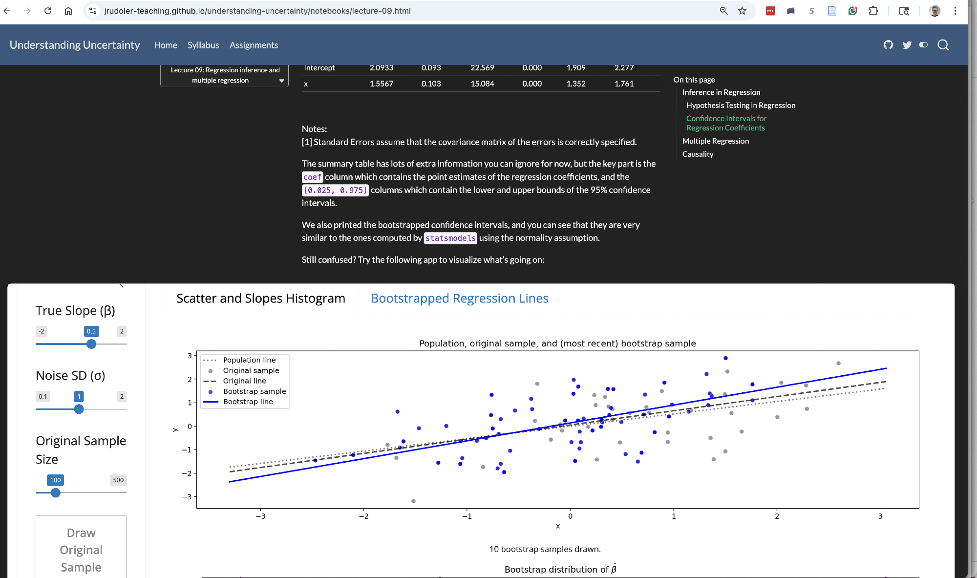Image resolution: width=977 pixels, height=578 pixels.
Task: Open the Syllabus nav item
Action: 203,45
